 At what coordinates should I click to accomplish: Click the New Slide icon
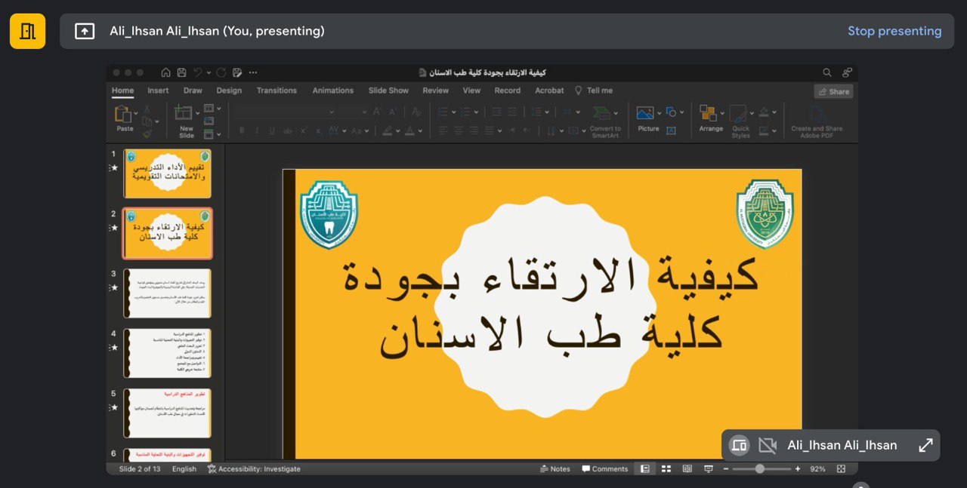(x=184, y=113)
